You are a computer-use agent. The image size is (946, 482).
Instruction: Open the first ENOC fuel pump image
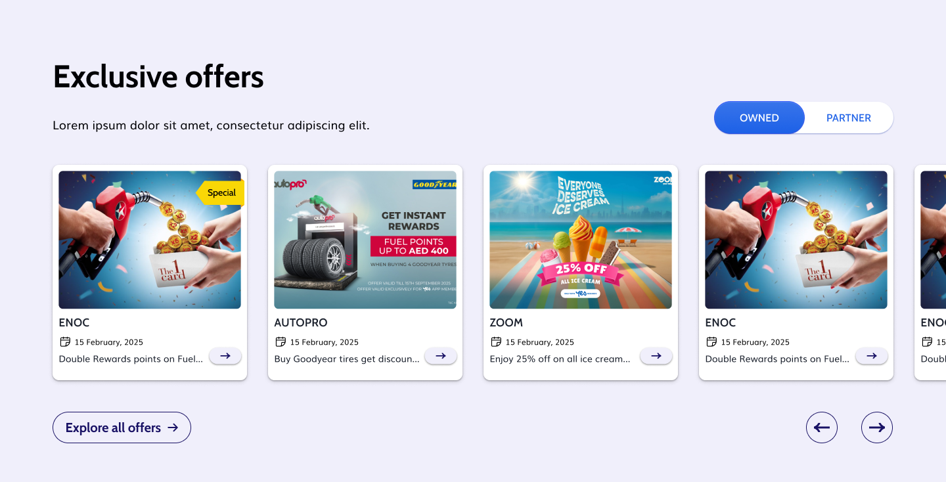[x=150, y=240]
